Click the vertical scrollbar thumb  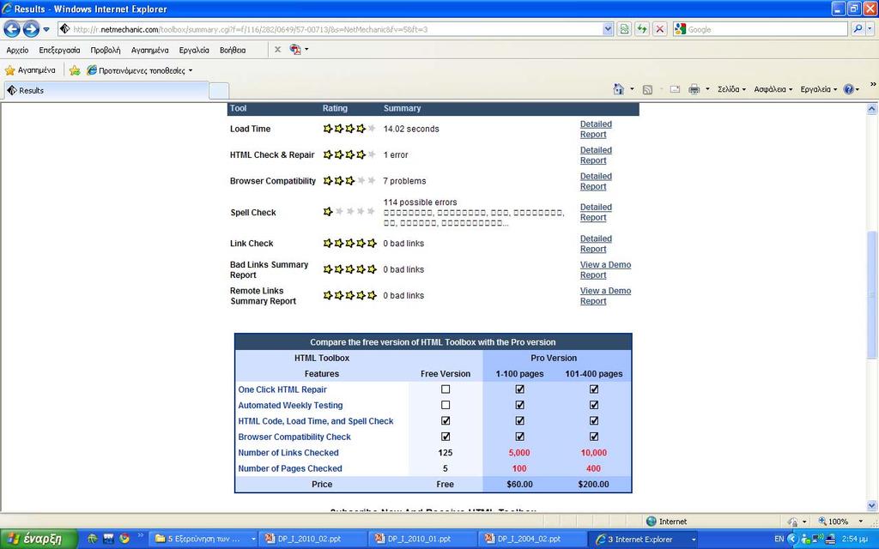click(x=872, y=295)
